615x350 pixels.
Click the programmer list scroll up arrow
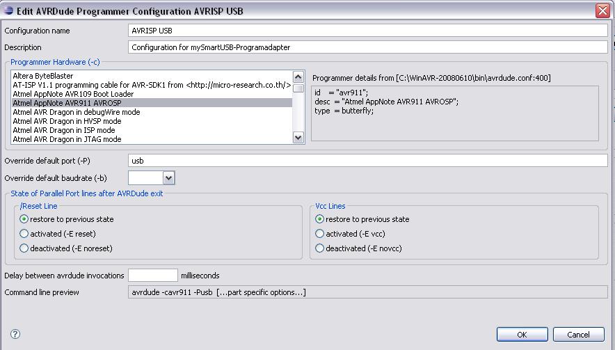pos(298,77)
